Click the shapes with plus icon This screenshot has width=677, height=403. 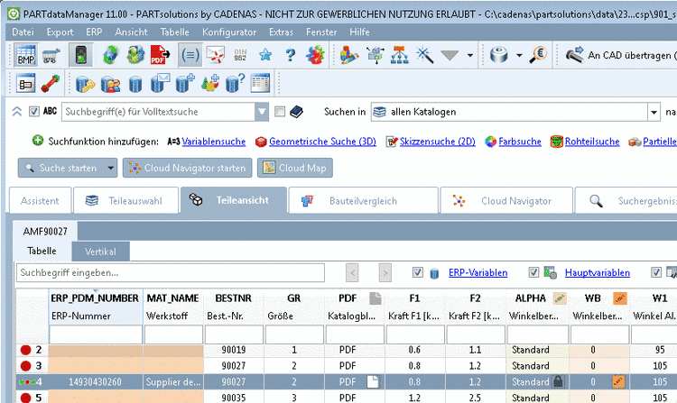point(210,83)
